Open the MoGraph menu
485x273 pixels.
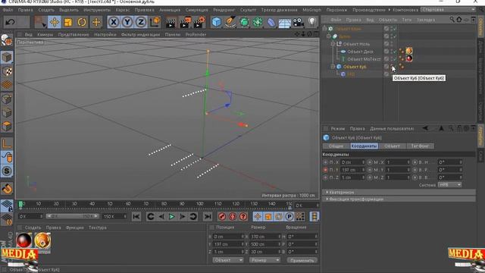pyautogui.click(x=311, y=10)
